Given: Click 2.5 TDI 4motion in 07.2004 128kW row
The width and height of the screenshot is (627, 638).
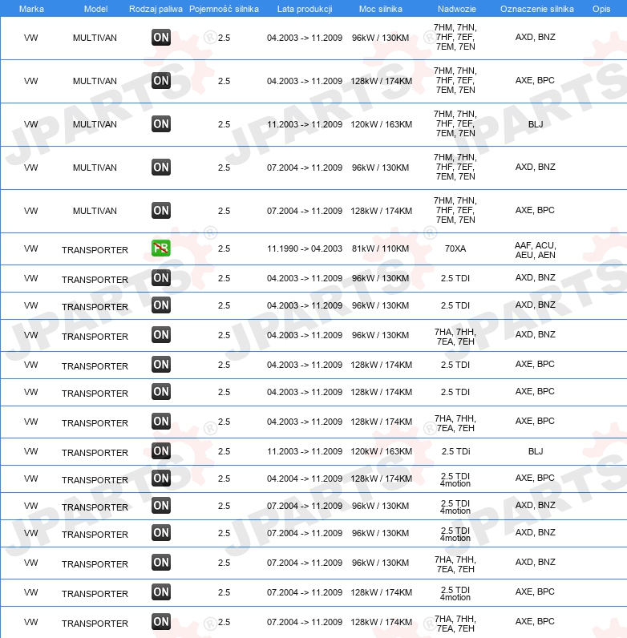Looking at the screenshot, I should 455,593.
